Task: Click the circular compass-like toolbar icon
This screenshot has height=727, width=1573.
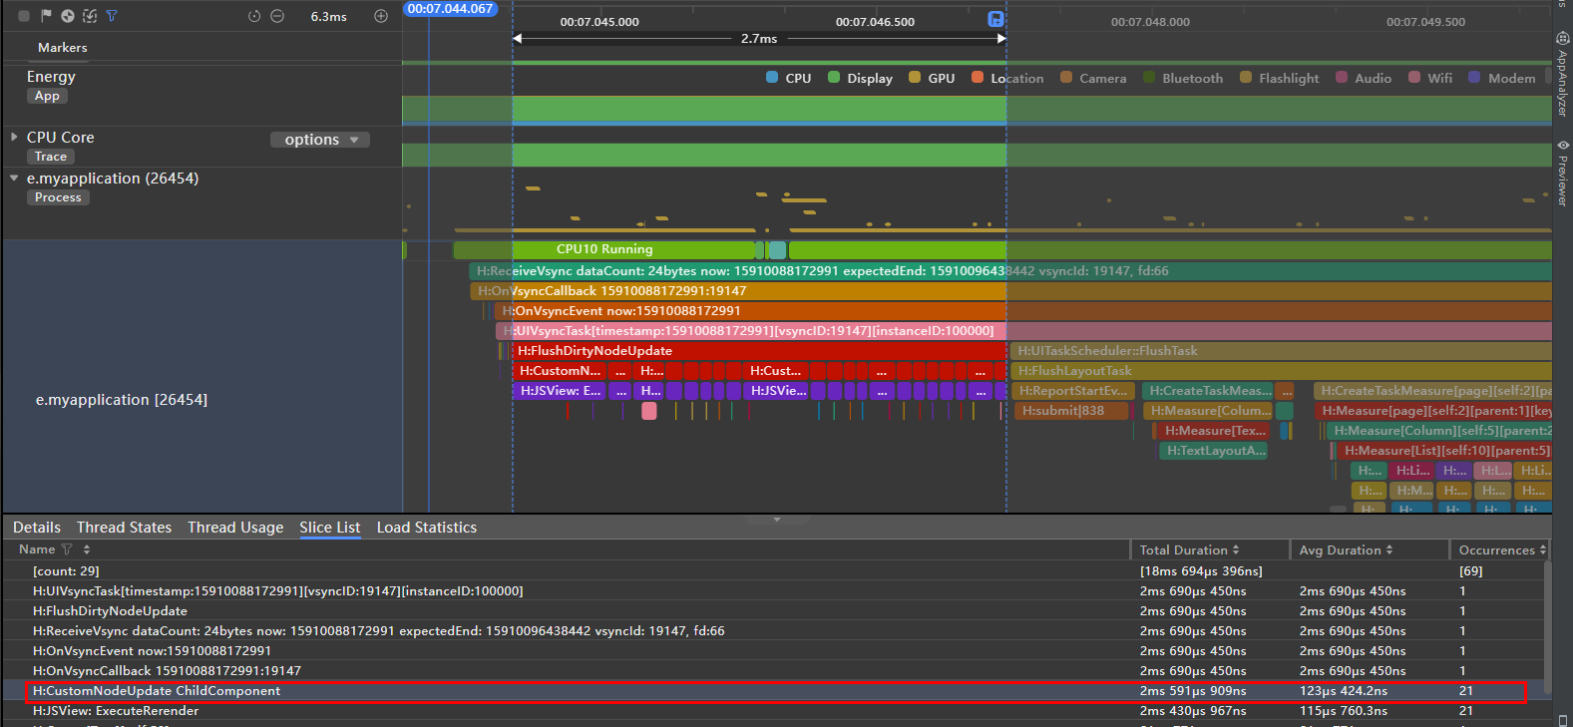Action: pyautogui.click(x=68, y=16)
